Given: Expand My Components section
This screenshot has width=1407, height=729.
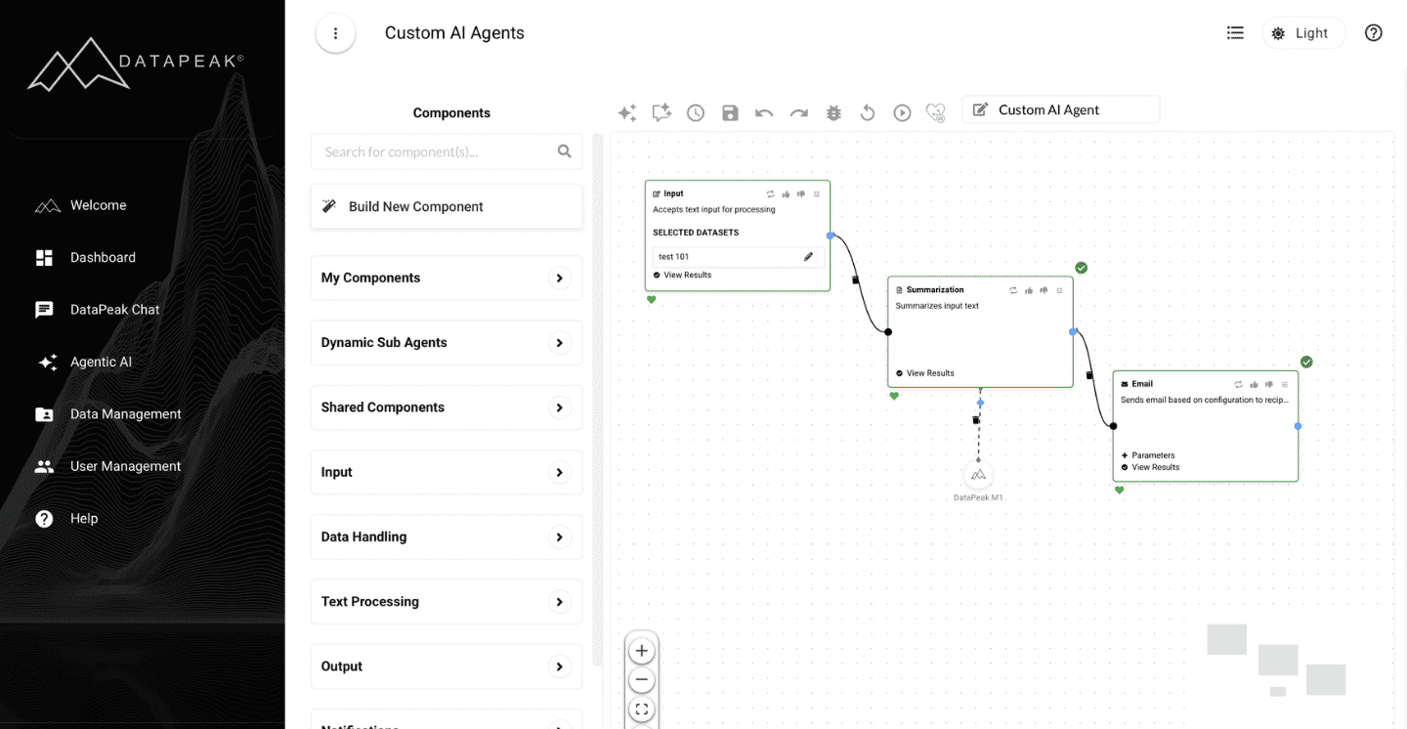Looking at the screenshot, I should pos(447,278).
